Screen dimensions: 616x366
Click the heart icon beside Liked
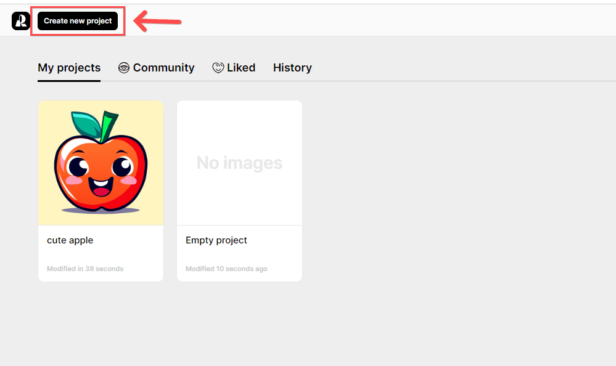pos(218,68)
